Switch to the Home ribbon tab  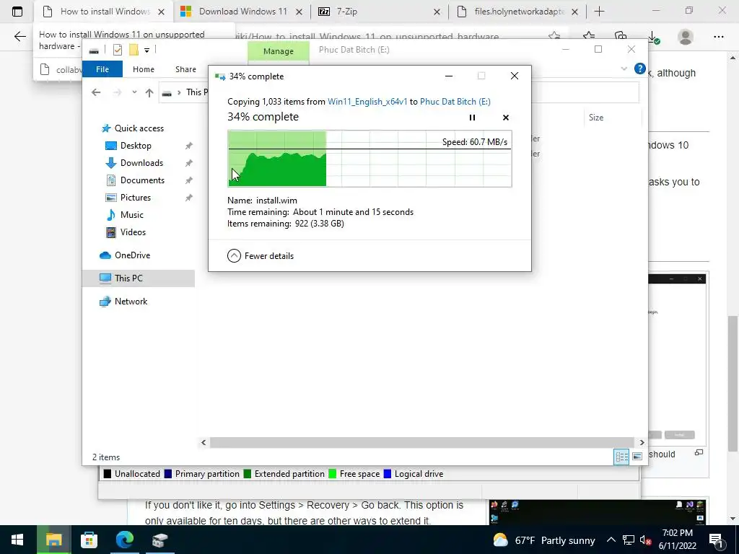coord(144,69)
